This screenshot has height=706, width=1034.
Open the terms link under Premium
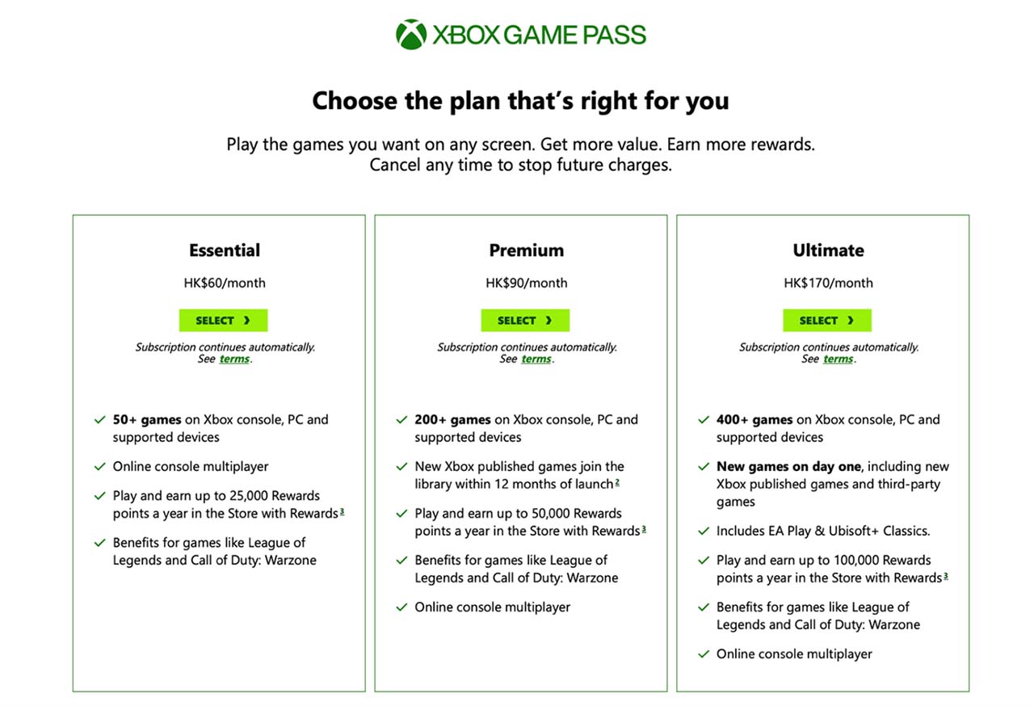tap(536, 359)
